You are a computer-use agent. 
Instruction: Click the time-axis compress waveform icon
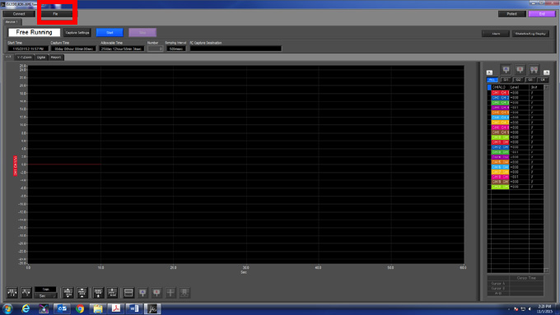[26, 293]
